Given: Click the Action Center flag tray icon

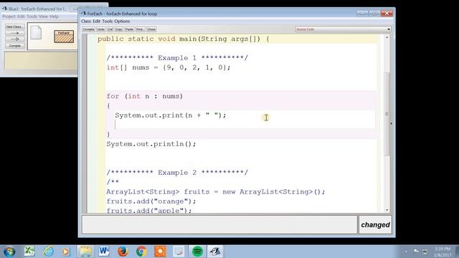Looking at the screenshot, I should (416, 252).
